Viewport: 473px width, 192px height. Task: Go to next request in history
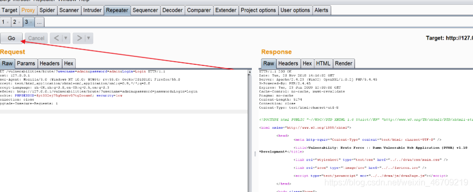coord(80,38)
